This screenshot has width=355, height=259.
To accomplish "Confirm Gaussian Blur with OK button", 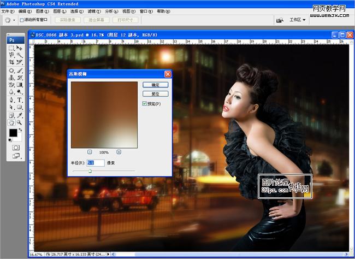I will [155, 85].
